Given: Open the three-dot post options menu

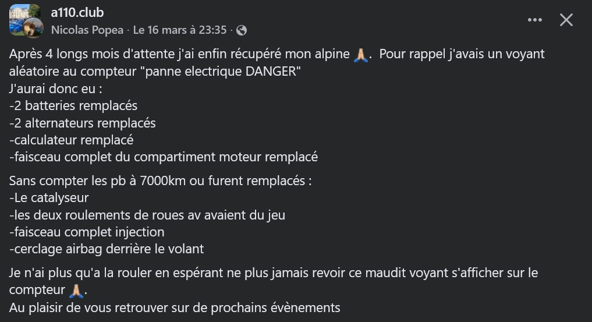Looking at the screenshot, I should [534, 20].
